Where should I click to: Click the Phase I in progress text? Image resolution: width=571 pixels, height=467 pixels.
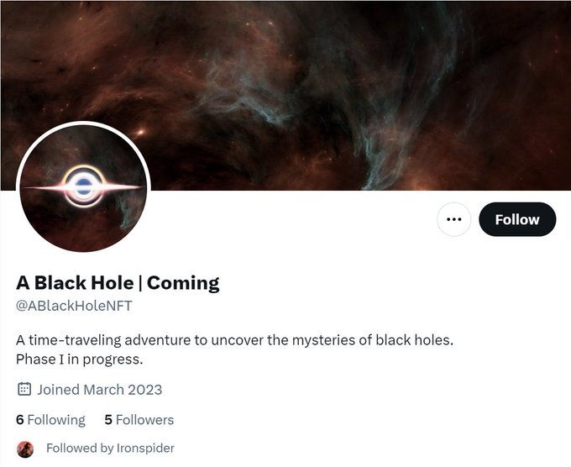coord(80,359)
